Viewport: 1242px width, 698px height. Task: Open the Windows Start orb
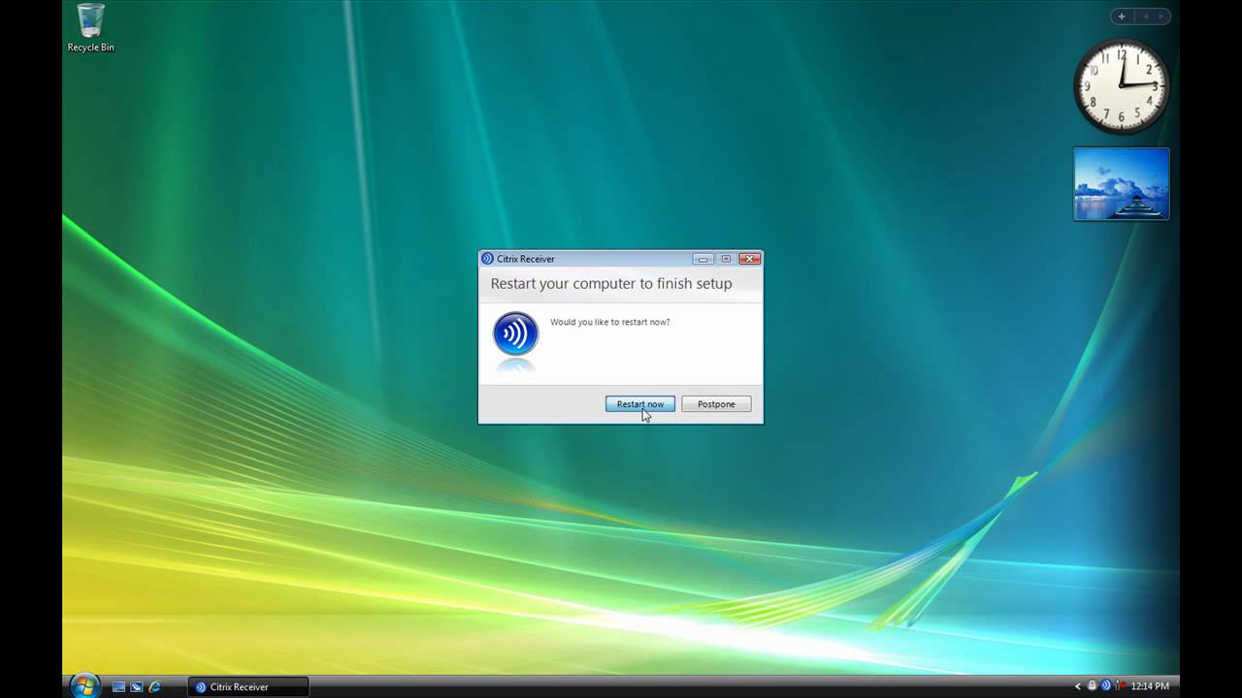pyautogui.click(x=85, y=685)
